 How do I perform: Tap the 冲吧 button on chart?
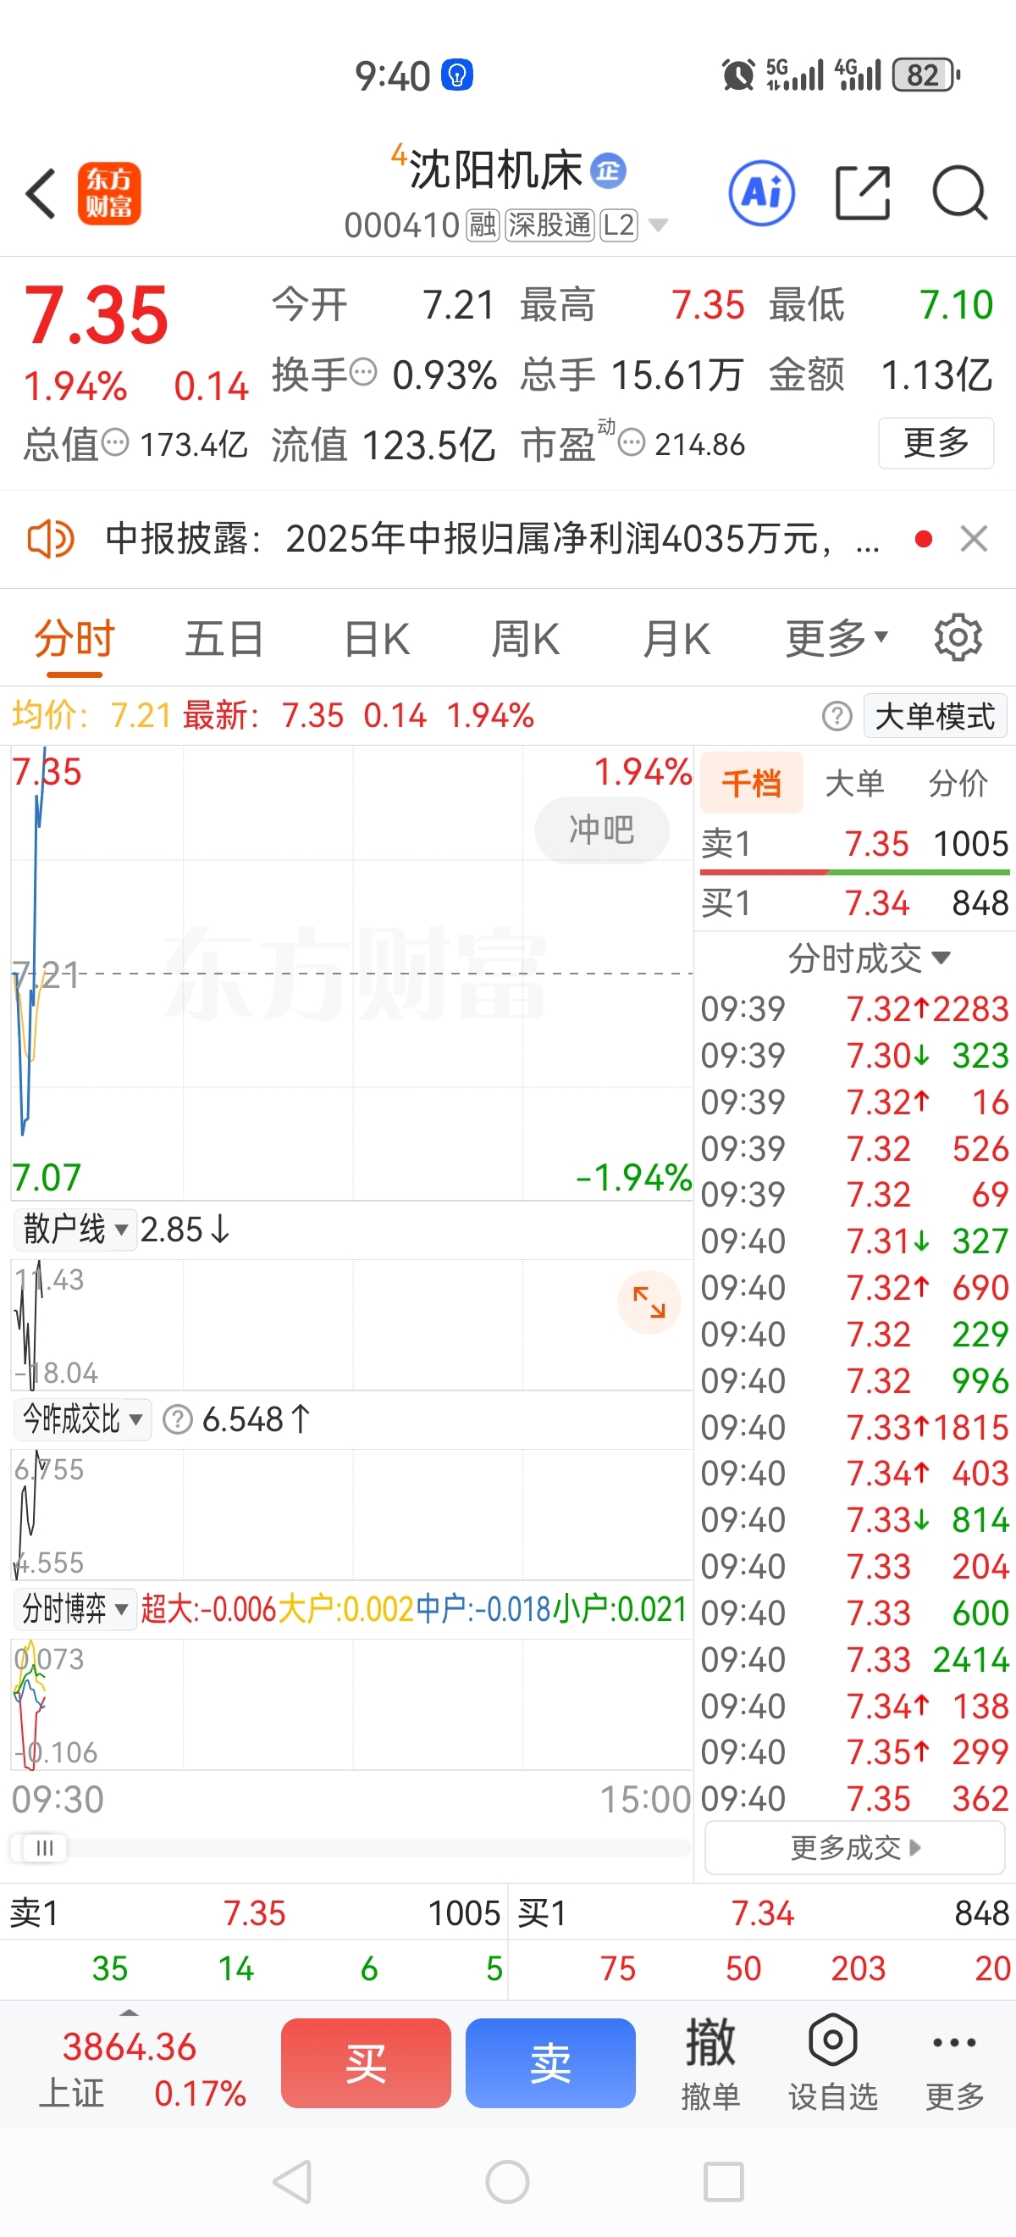[x=602, y=830]
